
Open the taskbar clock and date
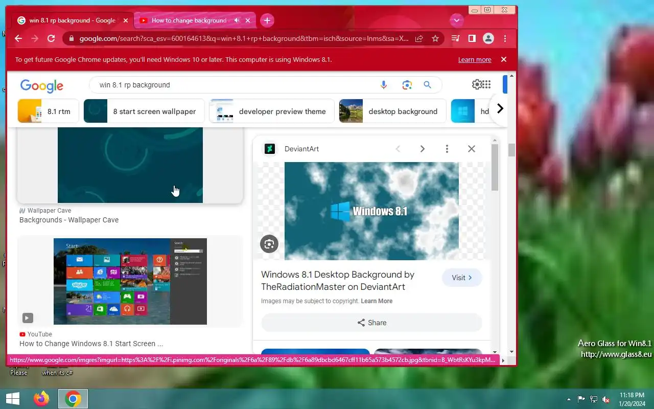point(632,399)
